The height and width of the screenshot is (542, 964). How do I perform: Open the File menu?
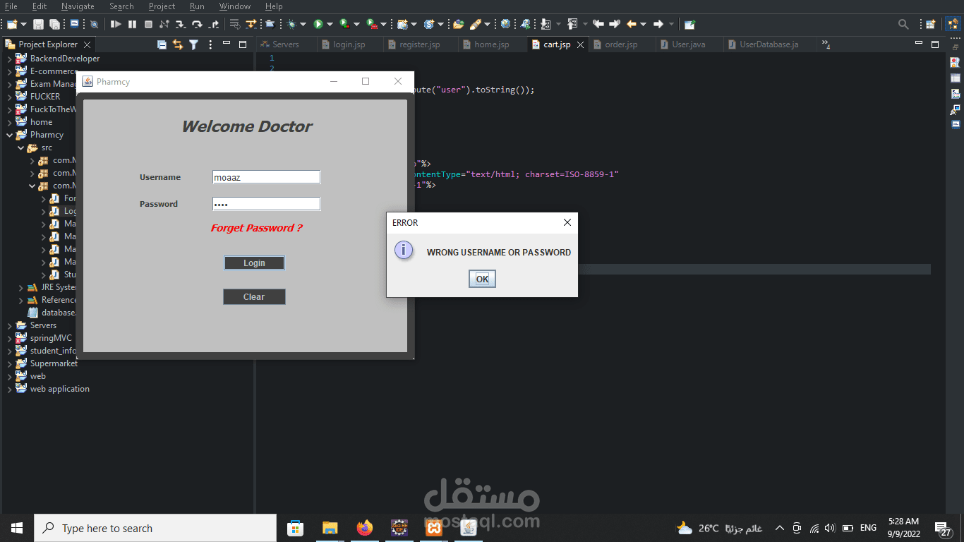pyautogui.click(x=11, y=6)
